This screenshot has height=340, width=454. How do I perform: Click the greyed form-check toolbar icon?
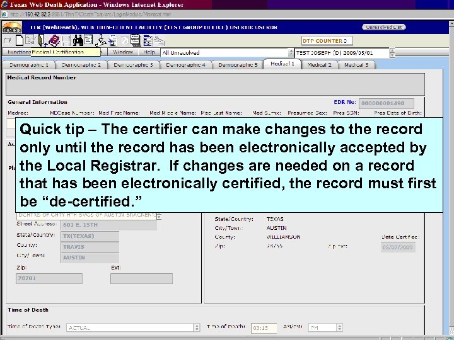pos(30,40)
